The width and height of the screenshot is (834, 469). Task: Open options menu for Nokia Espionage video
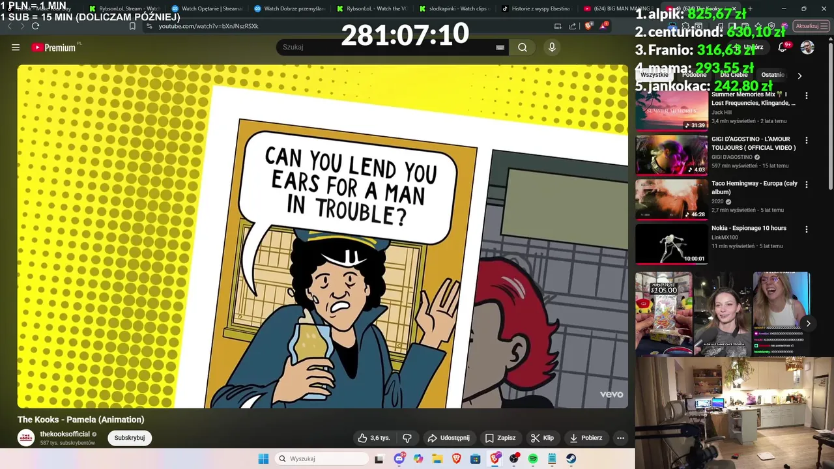[x=807, y=229]
